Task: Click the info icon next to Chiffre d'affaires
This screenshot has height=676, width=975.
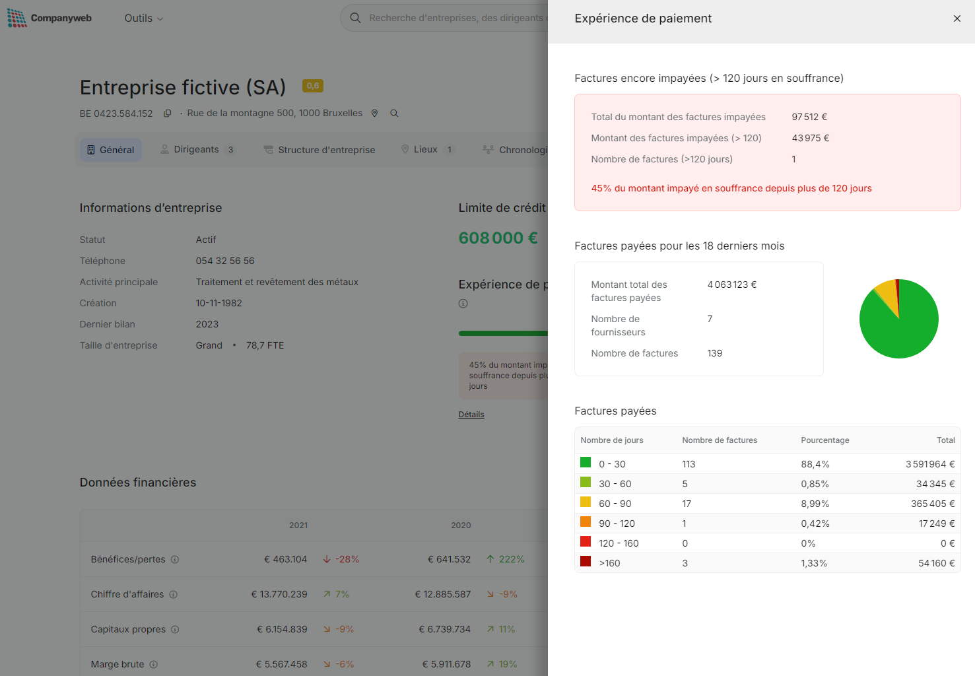Action: (174, 594)
